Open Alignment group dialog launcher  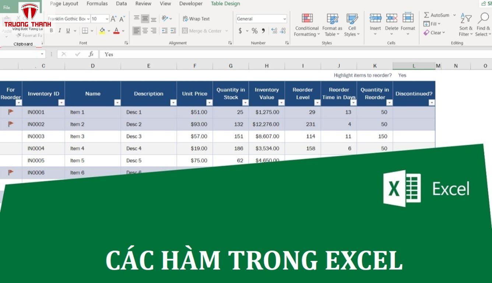click(x=230, y=43)
